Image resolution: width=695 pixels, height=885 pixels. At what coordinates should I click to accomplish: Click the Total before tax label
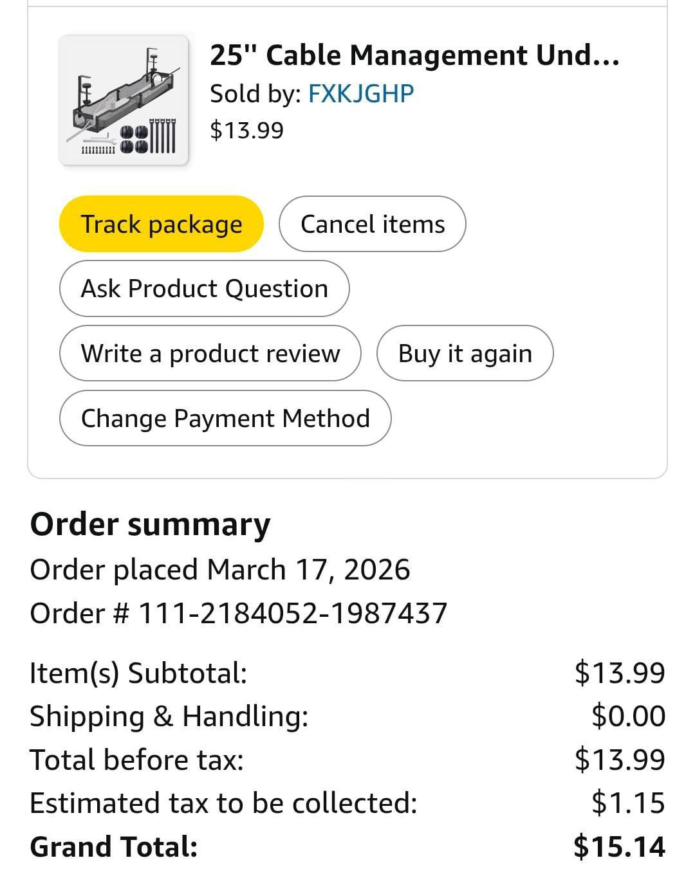click(137, 760)
